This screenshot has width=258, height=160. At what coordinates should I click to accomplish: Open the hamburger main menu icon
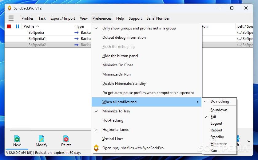[11, 18]
